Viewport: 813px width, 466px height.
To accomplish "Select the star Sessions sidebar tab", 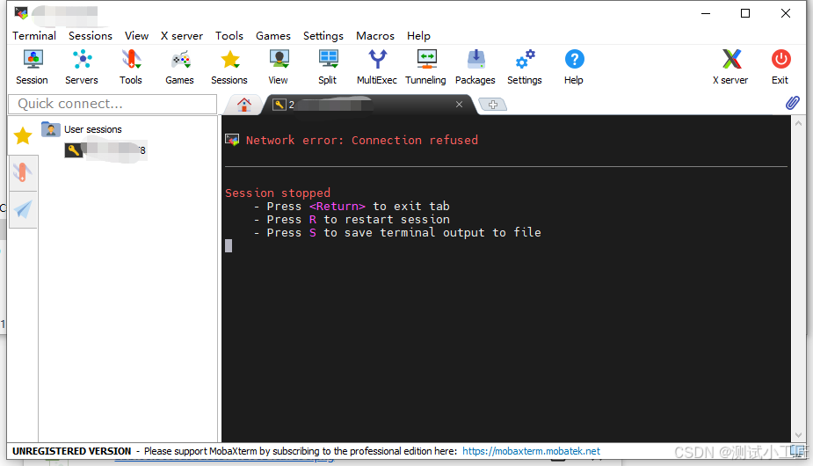I will (x=23, y=136).
